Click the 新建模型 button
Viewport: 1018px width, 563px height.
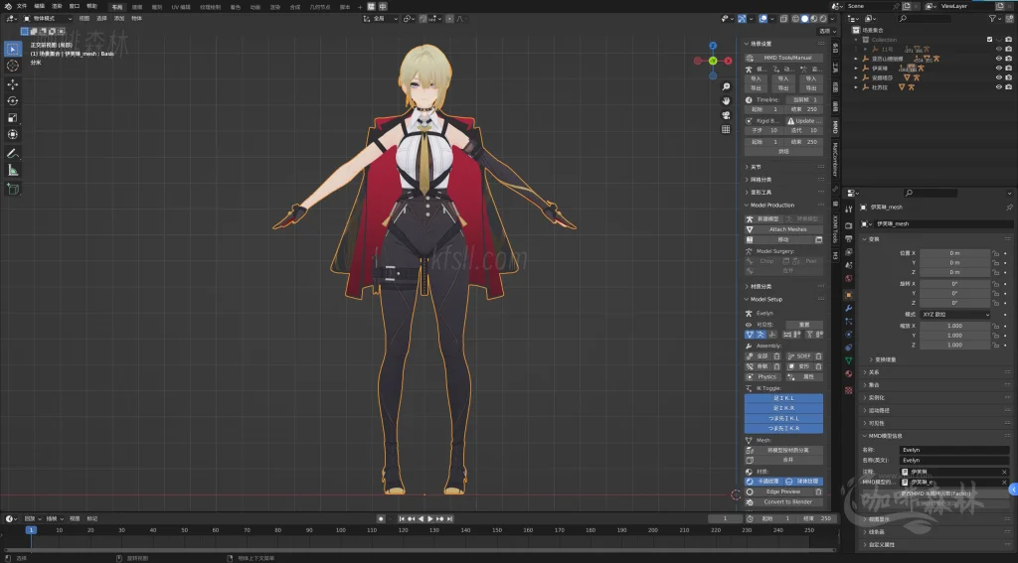point(764,219)
